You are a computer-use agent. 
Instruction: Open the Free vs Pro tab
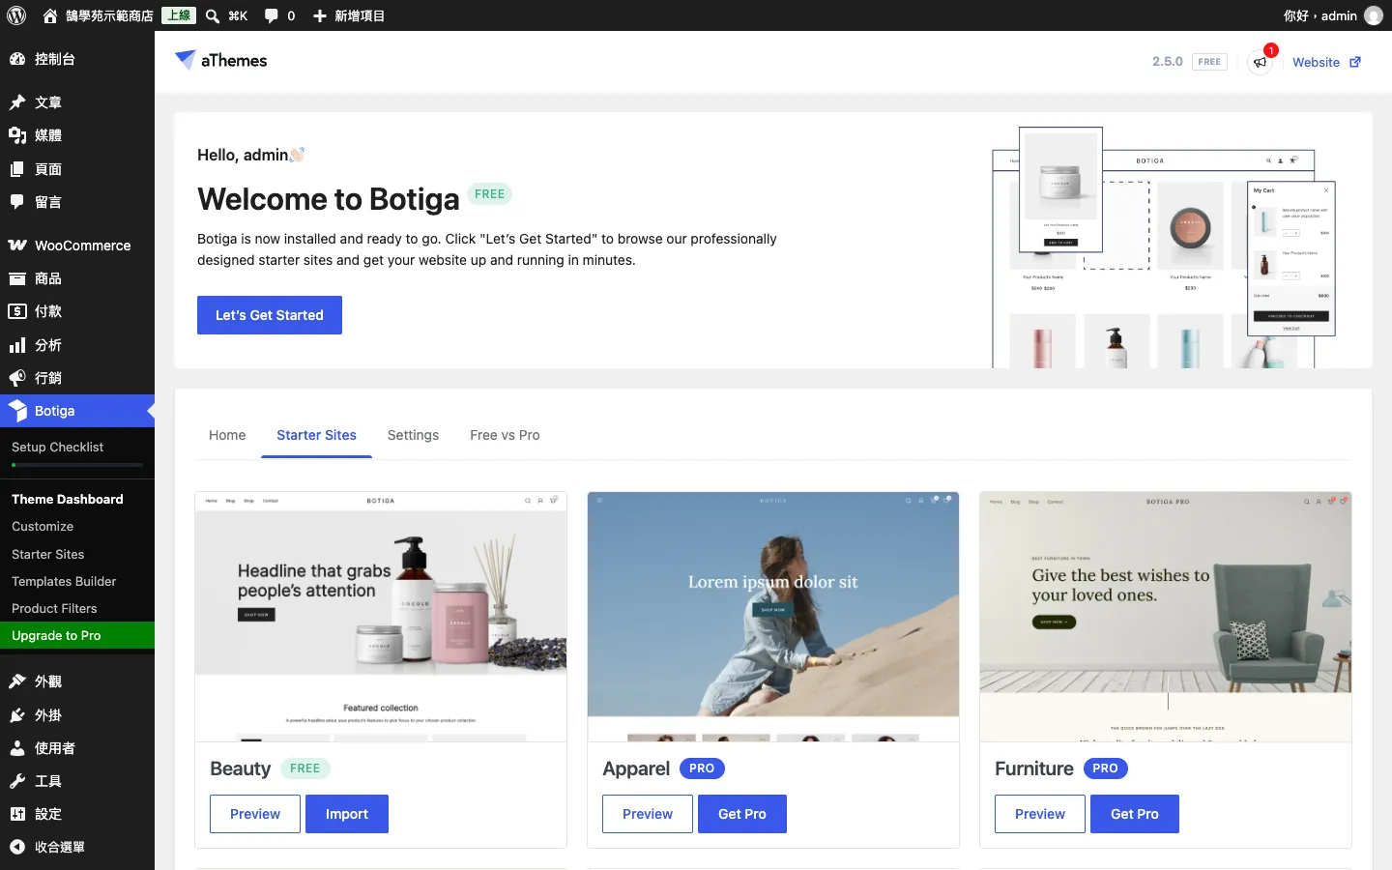tap(505, 435)
